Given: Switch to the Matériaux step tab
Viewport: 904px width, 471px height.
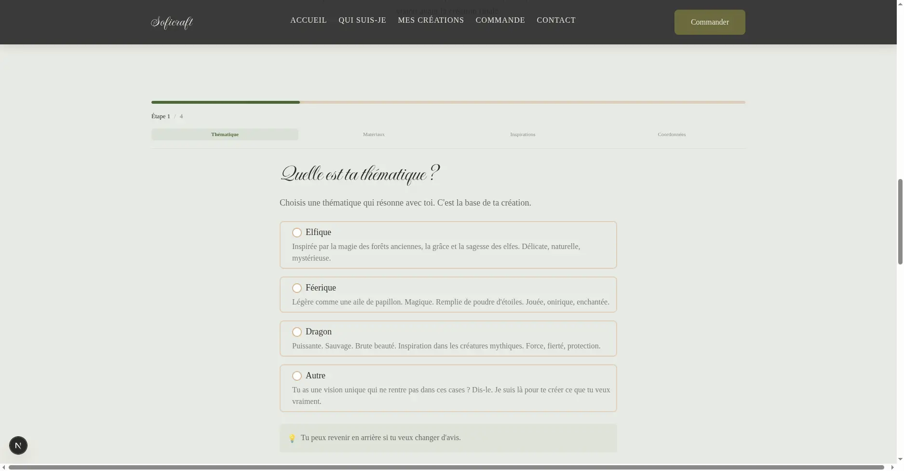Looking at the screenshot, I should 374,135.
